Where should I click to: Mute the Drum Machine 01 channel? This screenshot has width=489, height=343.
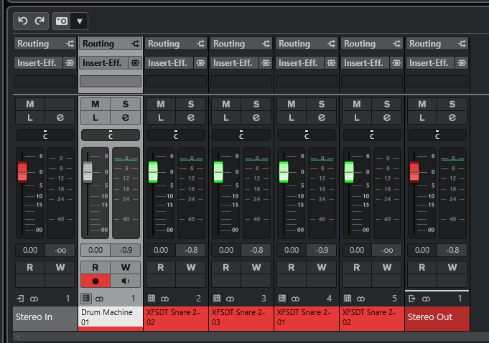95,104
